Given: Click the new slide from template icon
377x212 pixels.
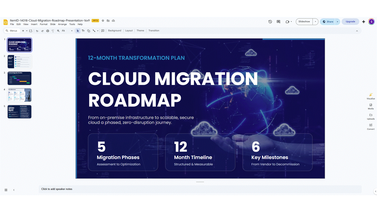Looking at the screenshot, I should [31, 31].
